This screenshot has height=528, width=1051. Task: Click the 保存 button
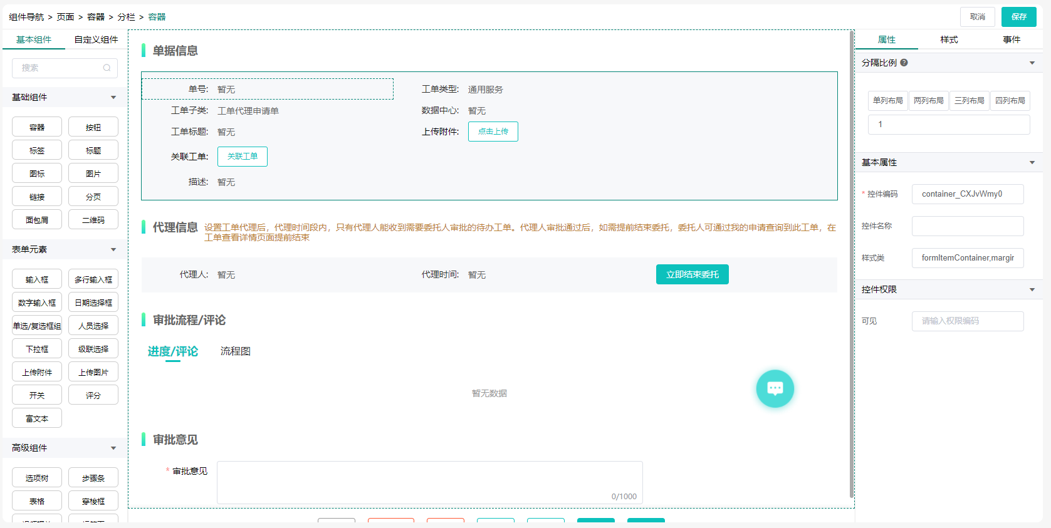(1019, 17)
